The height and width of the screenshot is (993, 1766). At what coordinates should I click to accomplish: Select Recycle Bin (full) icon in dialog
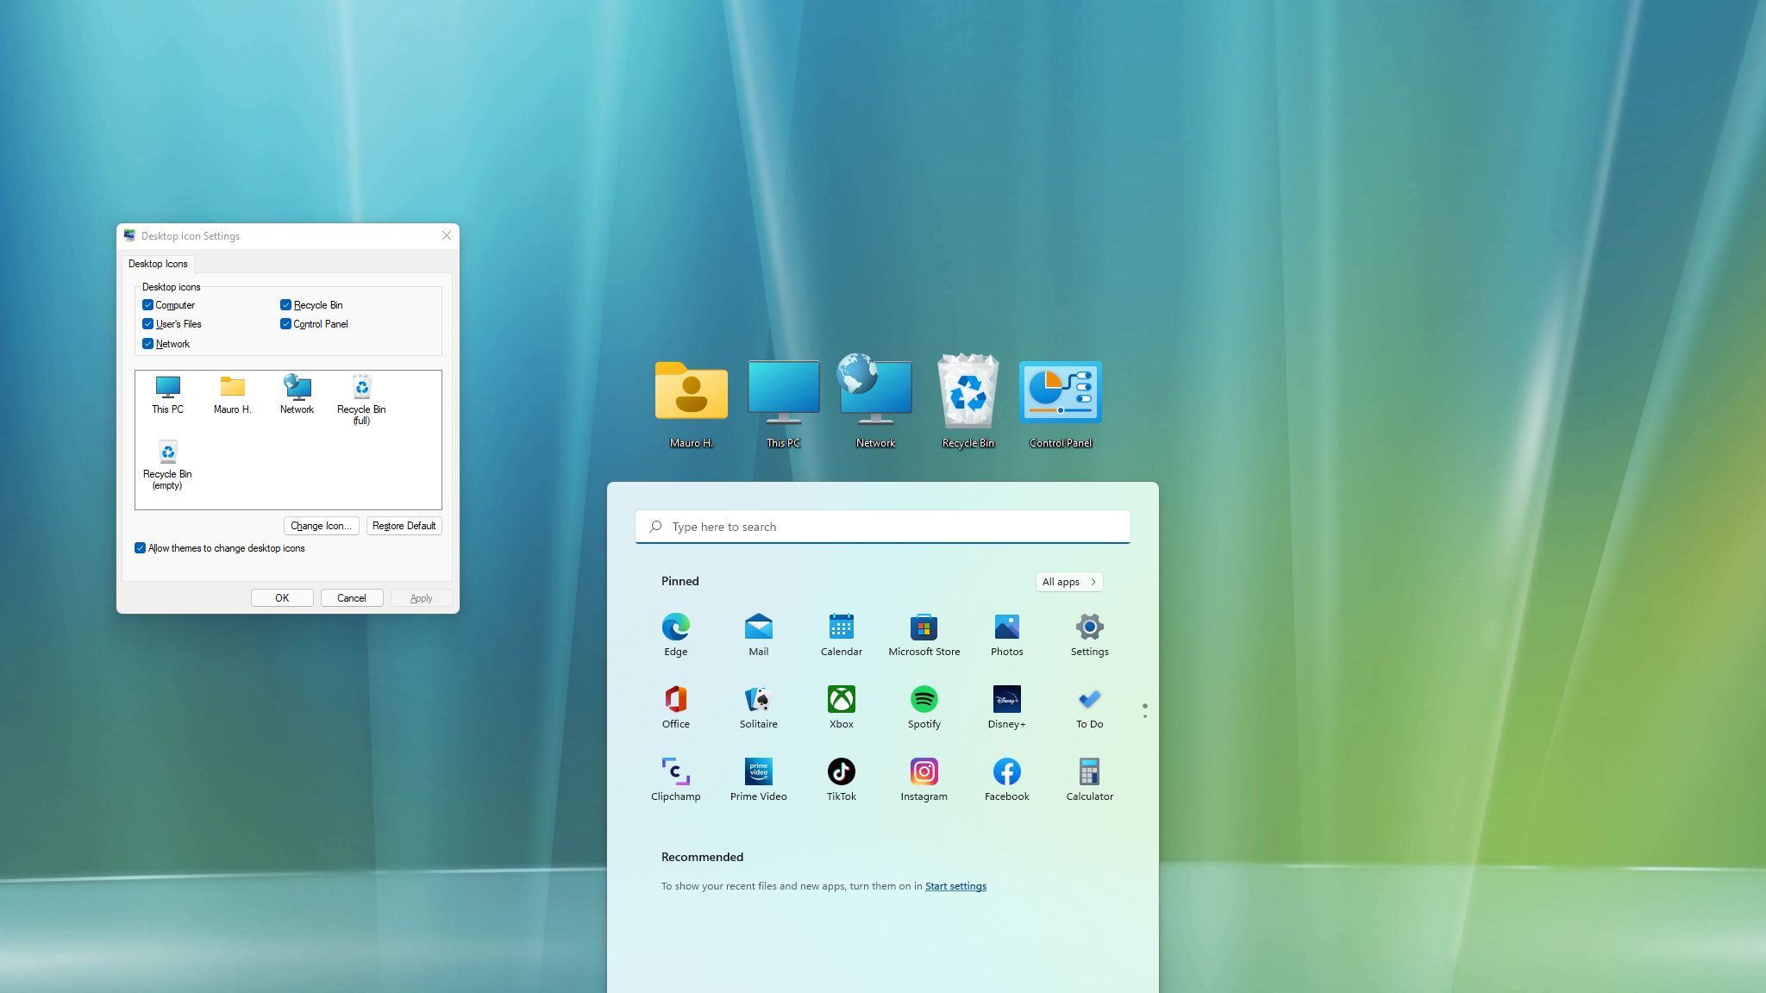click(361, 389)
